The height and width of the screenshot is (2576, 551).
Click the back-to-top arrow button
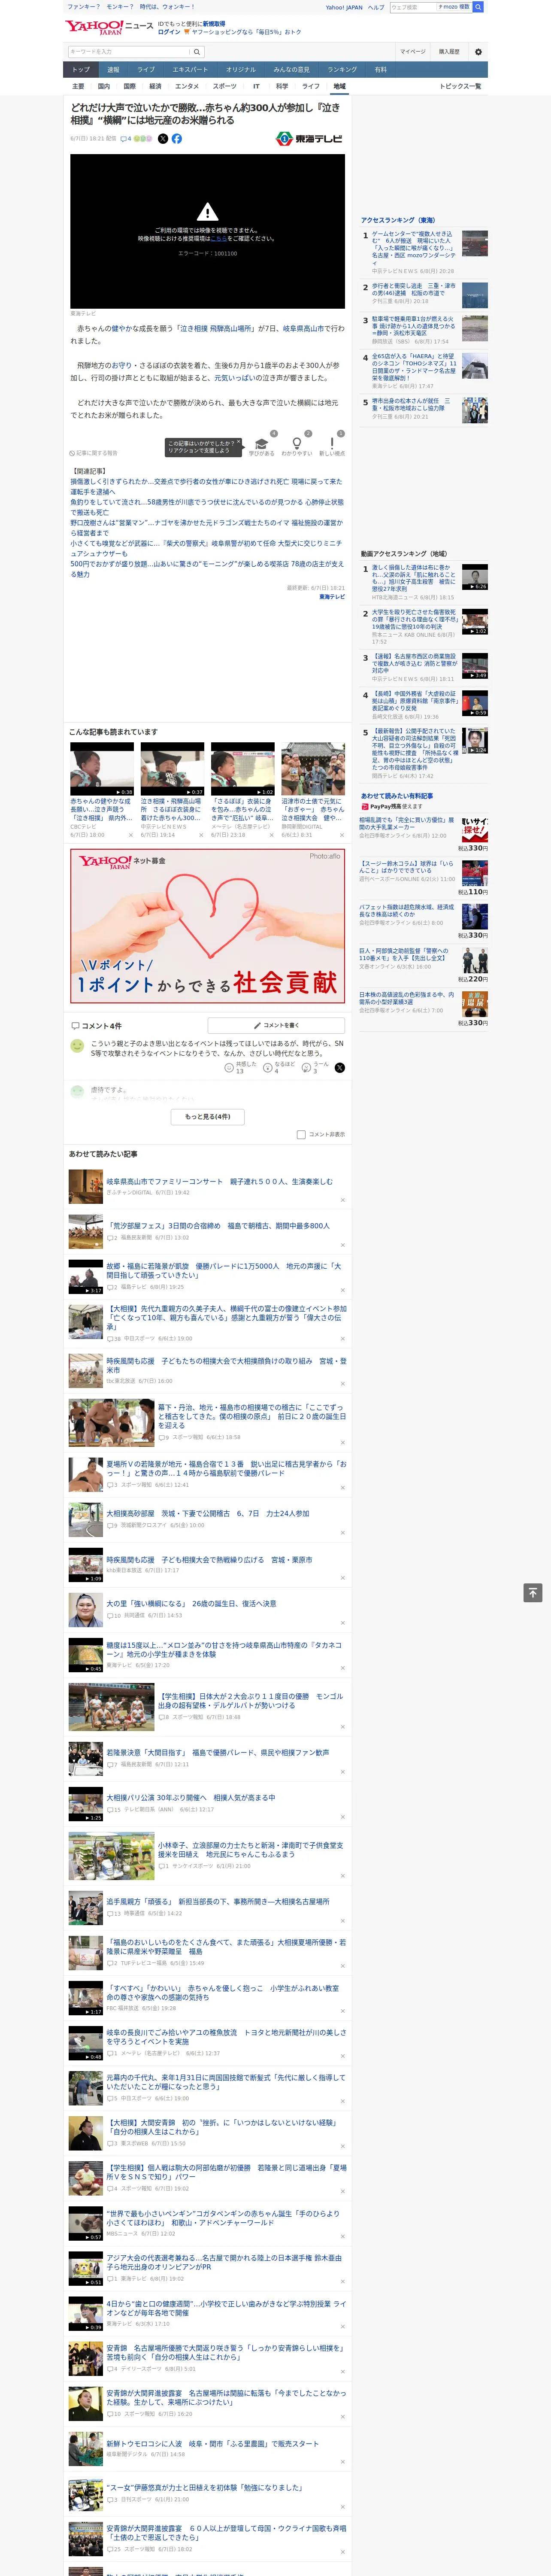click(x=533, y=1593)
